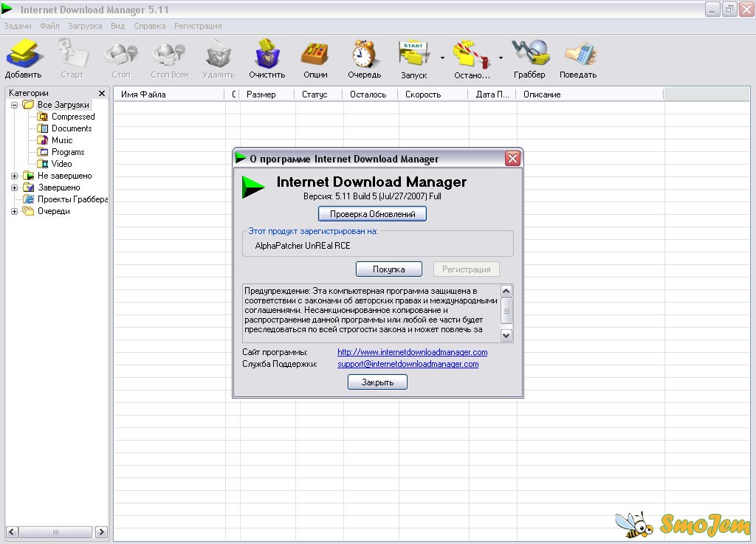Open the Вид menu
Viewport: 756px width, 544px height.
pyautogui.click(x=117, y=26)
